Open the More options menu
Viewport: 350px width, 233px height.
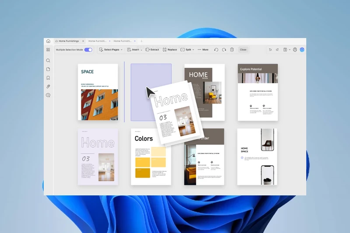click(x=203, y=50)
